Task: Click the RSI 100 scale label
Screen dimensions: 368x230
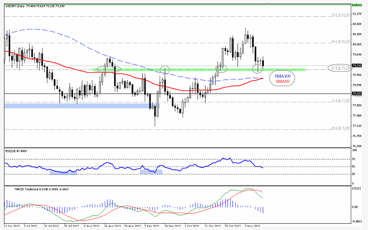Action: point(355,150)
